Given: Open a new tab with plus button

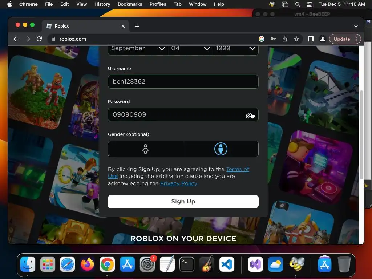Looking at the screenshot, I should pos(137,26).
